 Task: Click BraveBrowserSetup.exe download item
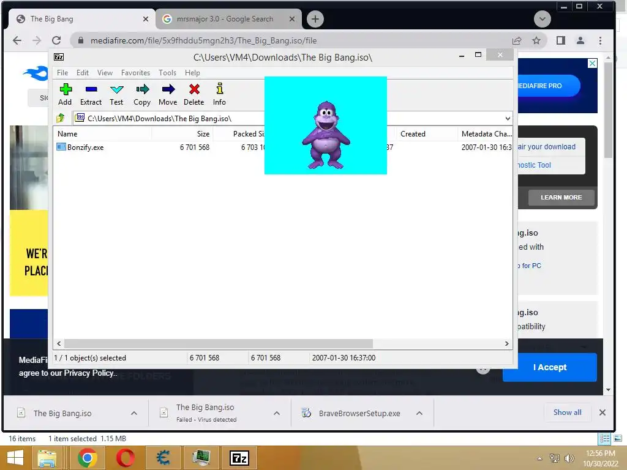pos(359,413)
